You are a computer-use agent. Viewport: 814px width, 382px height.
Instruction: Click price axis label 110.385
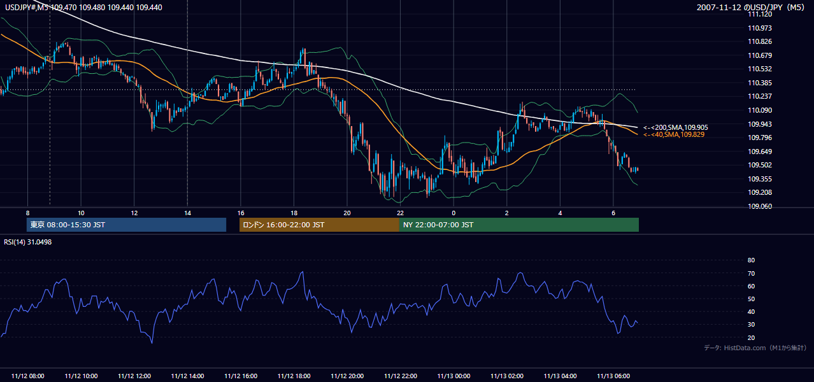coord(759,83)
